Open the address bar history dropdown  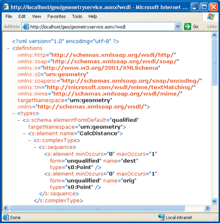point(178,26)
